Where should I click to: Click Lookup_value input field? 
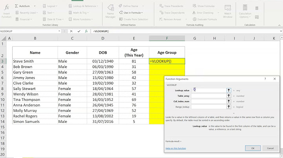pos(209,90)
